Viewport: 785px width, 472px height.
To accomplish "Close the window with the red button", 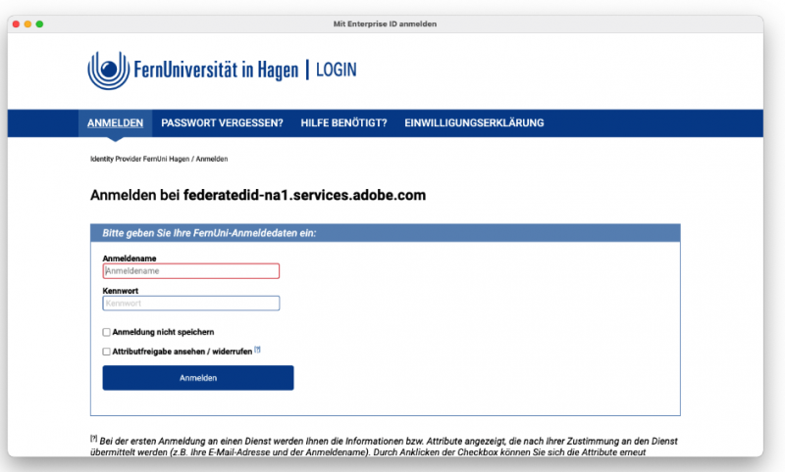I will coord(16,24).
